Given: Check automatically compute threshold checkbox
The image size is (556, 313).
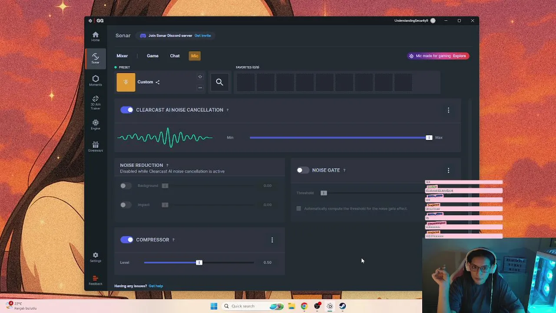Looking at the screenshot, I should [298, 209].
